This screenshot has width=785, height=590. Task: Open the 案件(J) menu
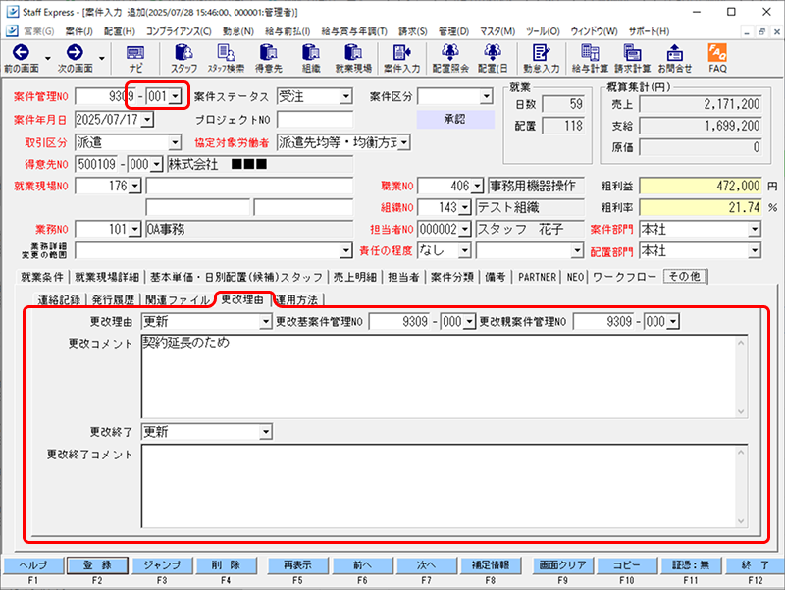tap(79, 31)
